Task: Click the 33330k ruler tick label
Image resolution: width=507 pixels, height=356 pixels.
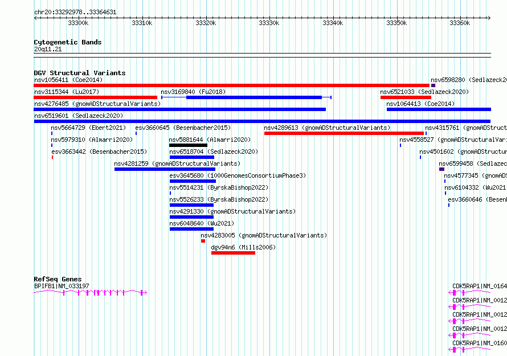Action: pos(269,23)
